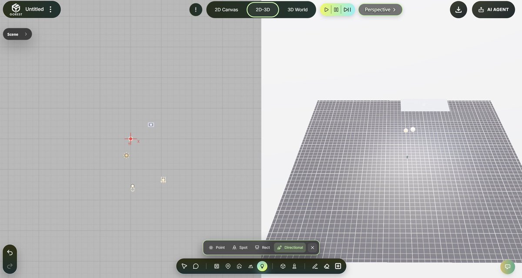The height and width of the screenshot is (278, 522).
Task: Expand the Scene panel
Action: pyautogui.click(x=17, y=34)
